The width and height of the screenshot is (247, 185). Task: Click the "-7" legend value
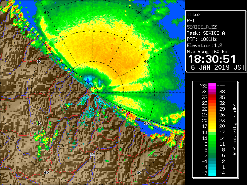coord(205,173)
